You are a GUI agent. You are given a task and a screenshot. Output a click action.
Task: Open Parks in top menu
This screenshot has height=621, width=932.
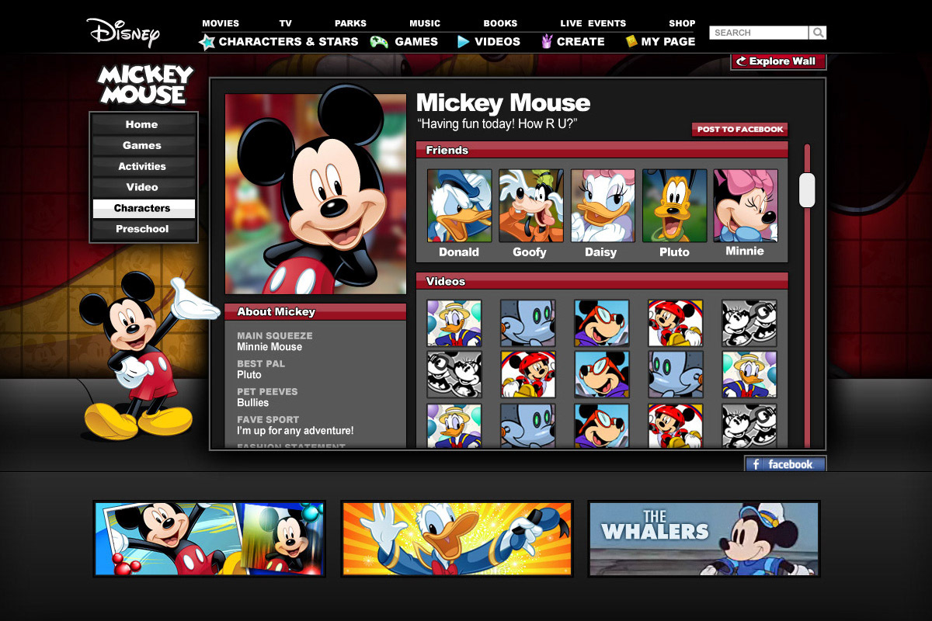(x=350, y=23)
